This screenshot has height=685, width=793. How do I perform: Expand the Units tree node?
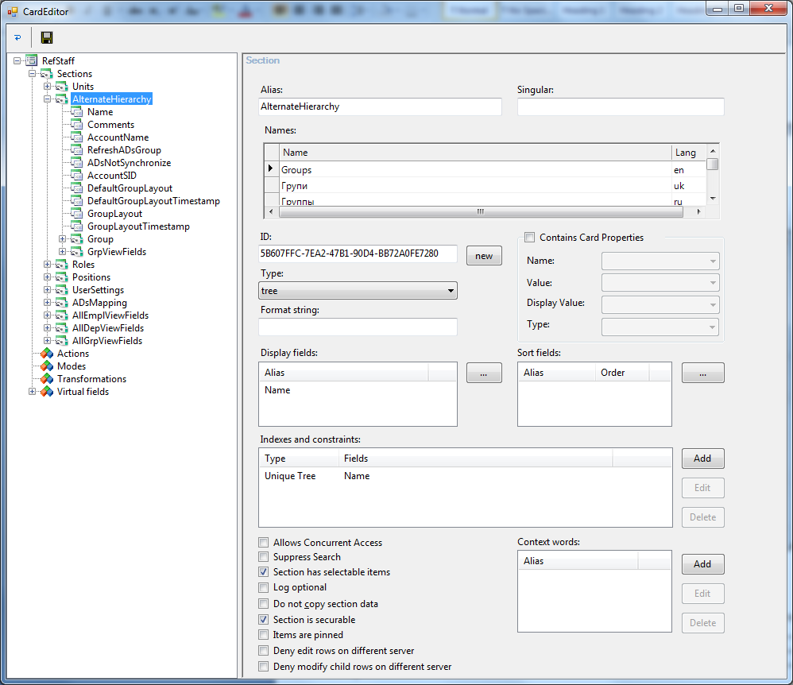point(47,87)
